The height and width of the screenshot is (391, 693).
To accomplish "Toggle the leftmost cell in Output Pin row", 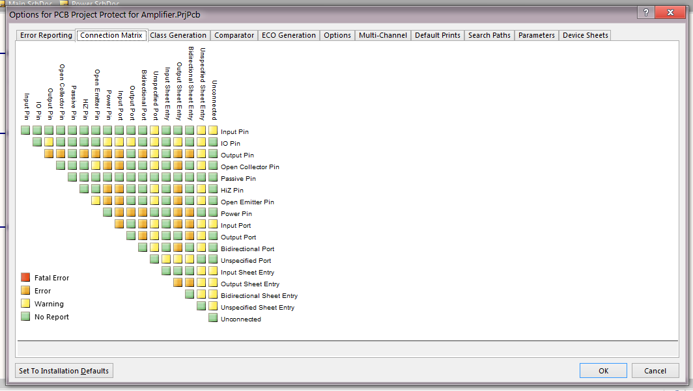I will 49,154.
